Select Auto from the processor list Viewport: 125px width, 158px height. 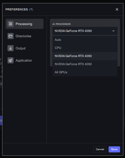85,40
